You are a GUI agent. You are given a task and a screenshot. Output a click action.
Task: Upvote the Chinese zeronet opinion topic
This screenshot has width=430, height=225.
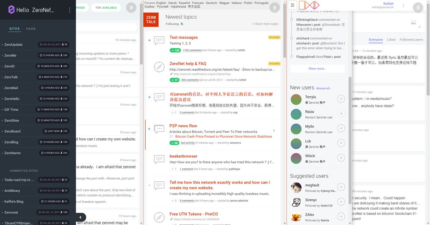tap(173, 112)
